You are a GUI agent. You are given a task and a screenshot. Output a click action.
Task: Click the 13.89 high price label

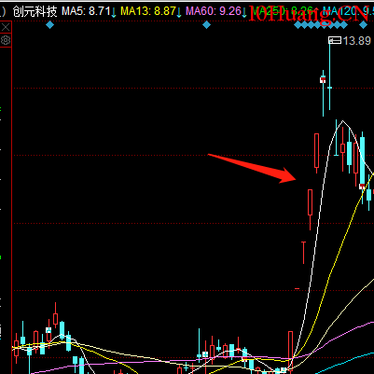(x=357, y=41)
